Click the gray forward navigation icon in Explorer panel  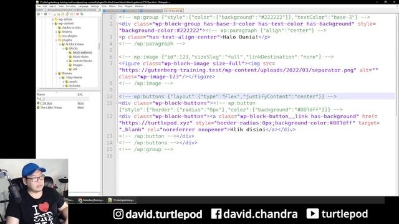(x=46, y=14)
